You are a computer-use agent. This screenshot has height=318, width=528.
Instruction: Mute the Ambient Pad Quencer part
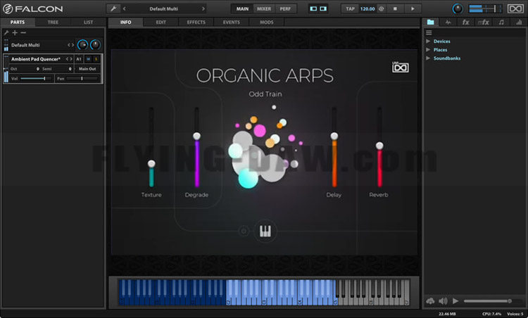click(x=88, y=59)
